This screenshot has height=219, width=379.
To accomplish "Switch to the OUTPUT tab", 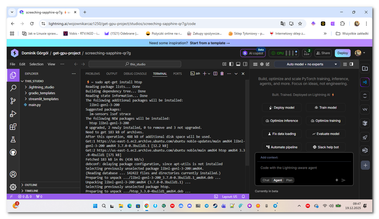I will tap(112, 74).
